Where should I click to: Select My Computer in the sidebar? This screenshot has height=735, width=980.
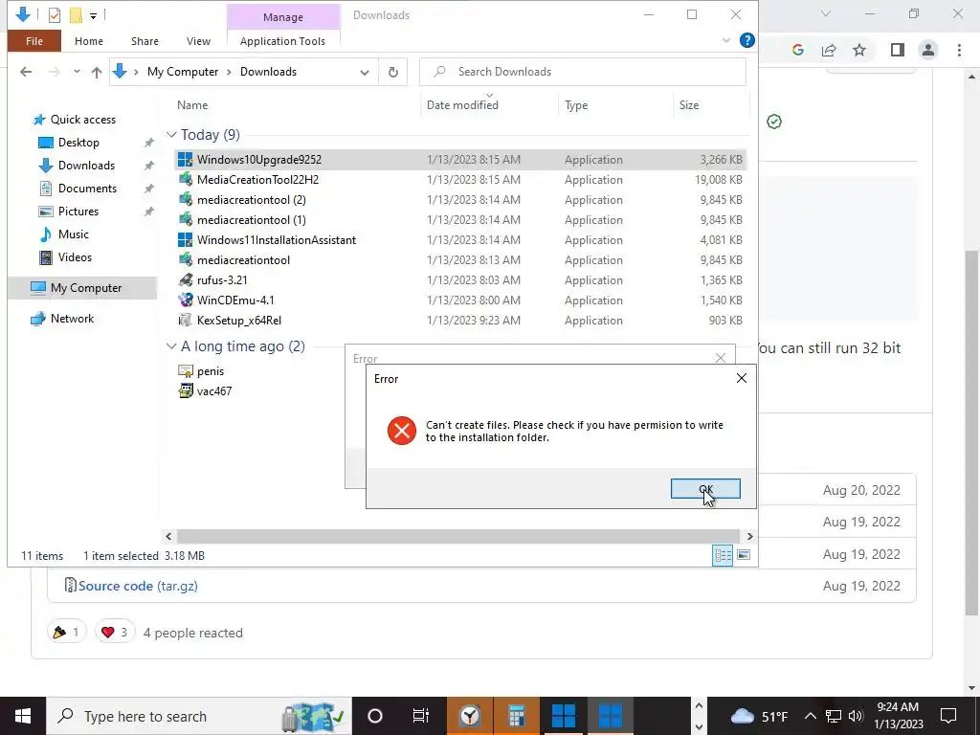coord(85,288)
